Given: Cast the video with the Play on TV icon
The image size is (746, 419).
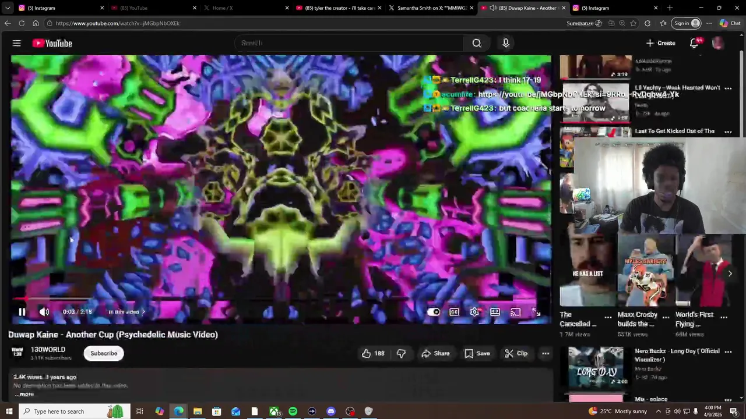Looking at the screenshot, I should (x=515, y=312).
